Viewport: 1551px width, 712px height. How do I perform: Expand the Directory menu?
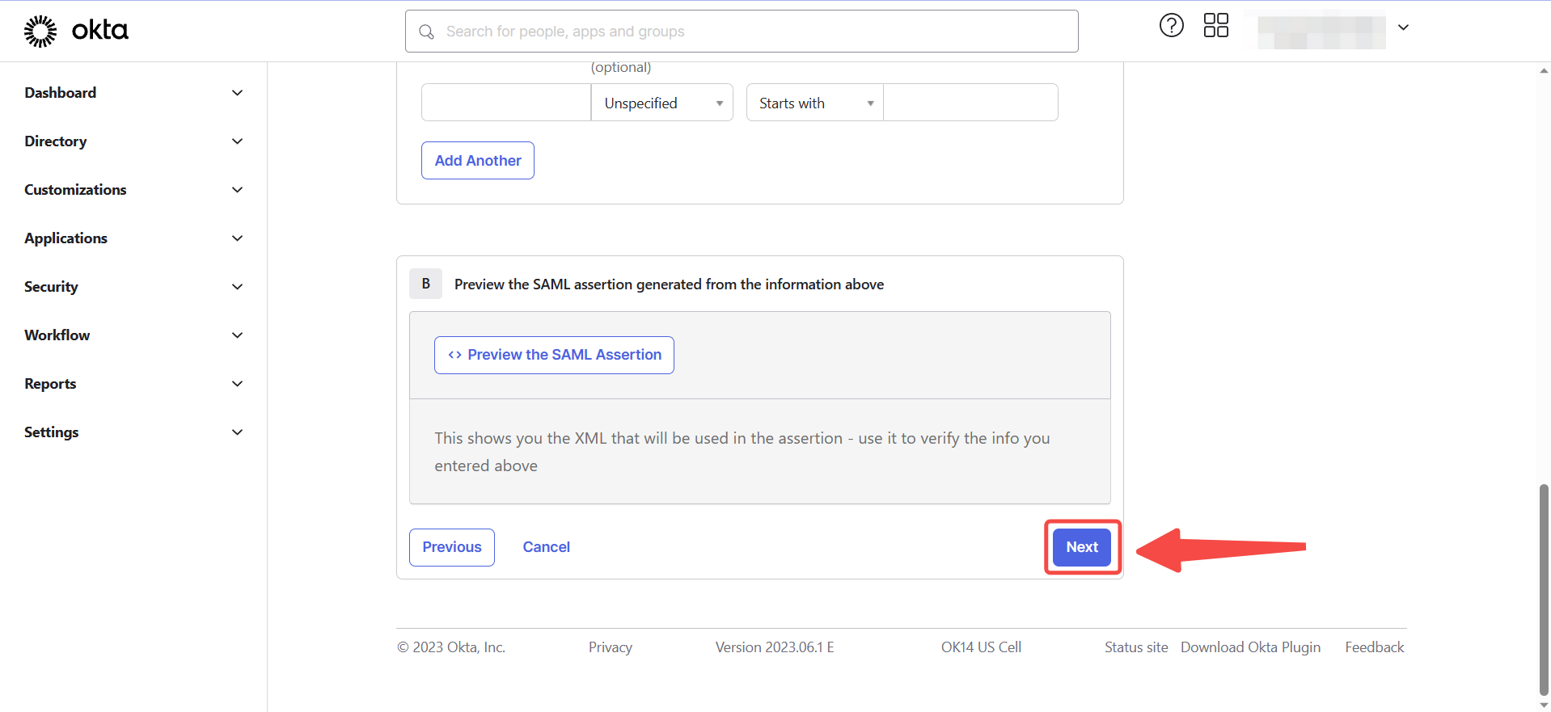133,141
